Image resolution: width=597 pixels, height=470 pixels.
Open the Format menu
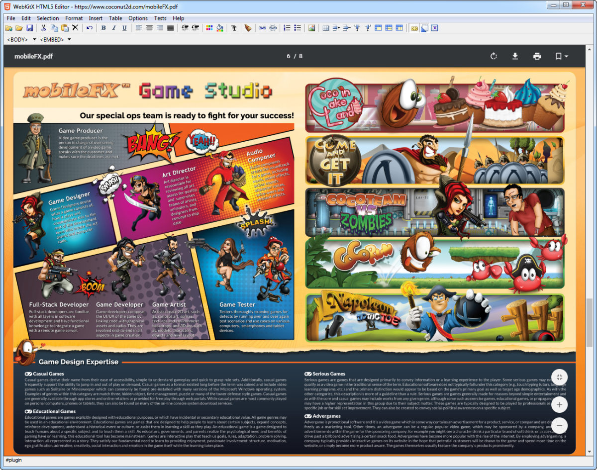pos(74,18)
